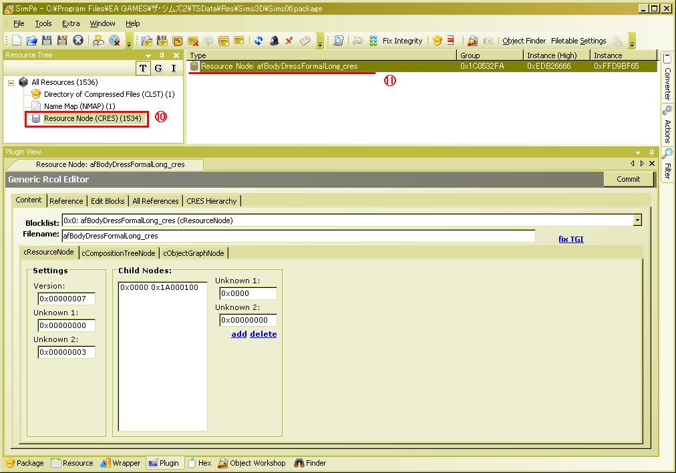Click the Object Workshop icon in top toolbar
The image size is (676, 473).
(472, 41)
